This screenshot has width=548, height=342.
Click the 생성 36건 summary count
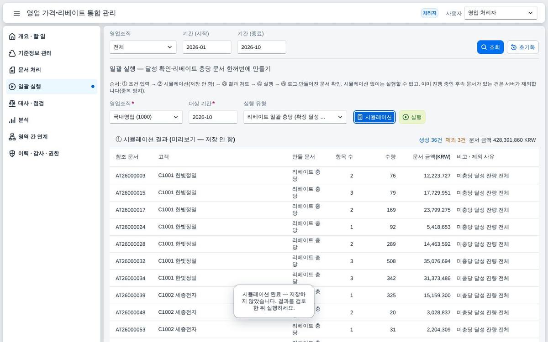pyautogui.click(x=431, y=140)
